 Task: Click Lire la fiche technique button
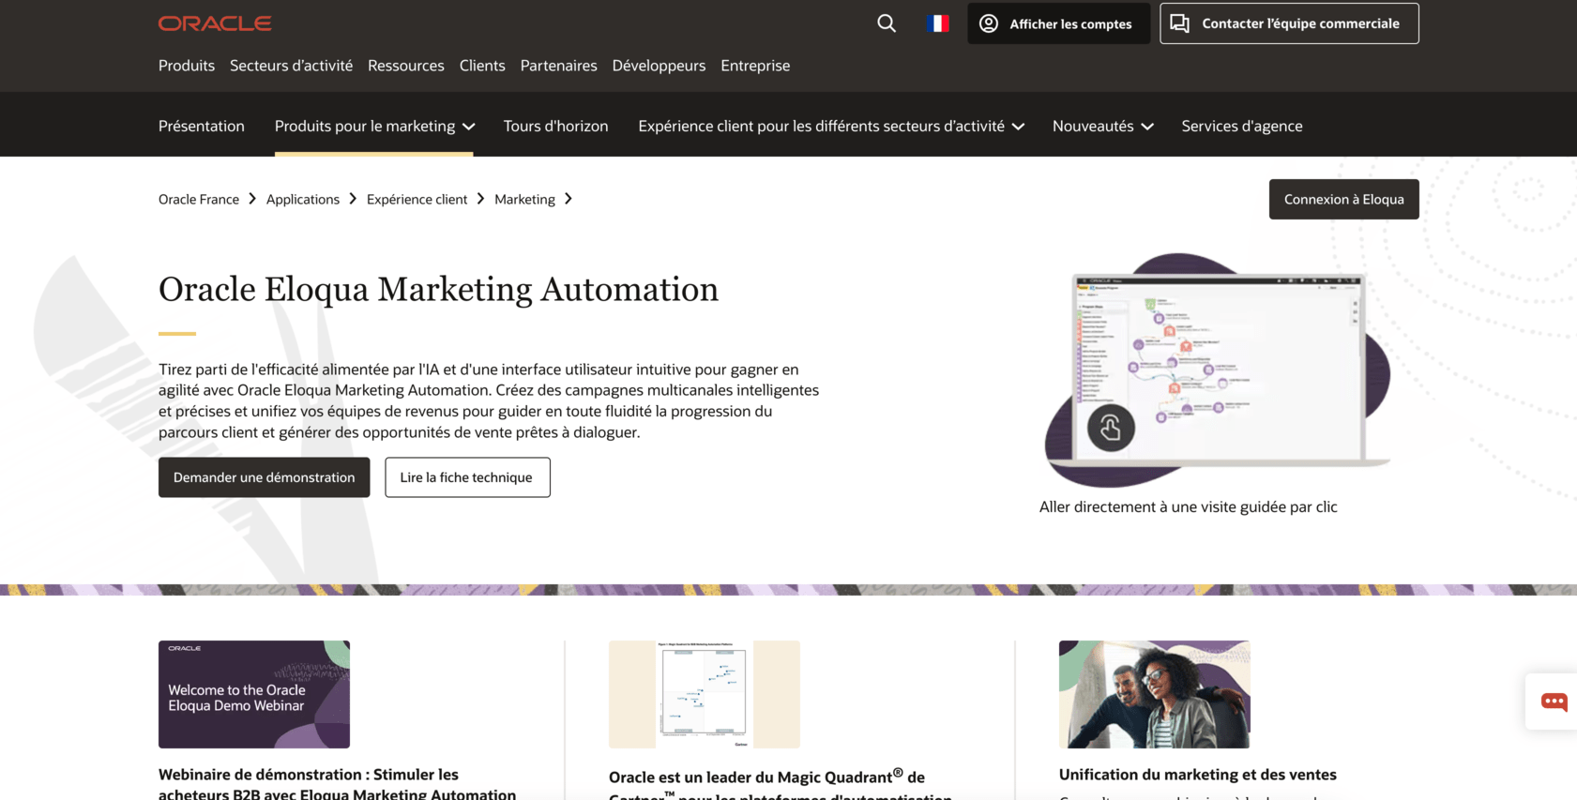click(467, 477)
